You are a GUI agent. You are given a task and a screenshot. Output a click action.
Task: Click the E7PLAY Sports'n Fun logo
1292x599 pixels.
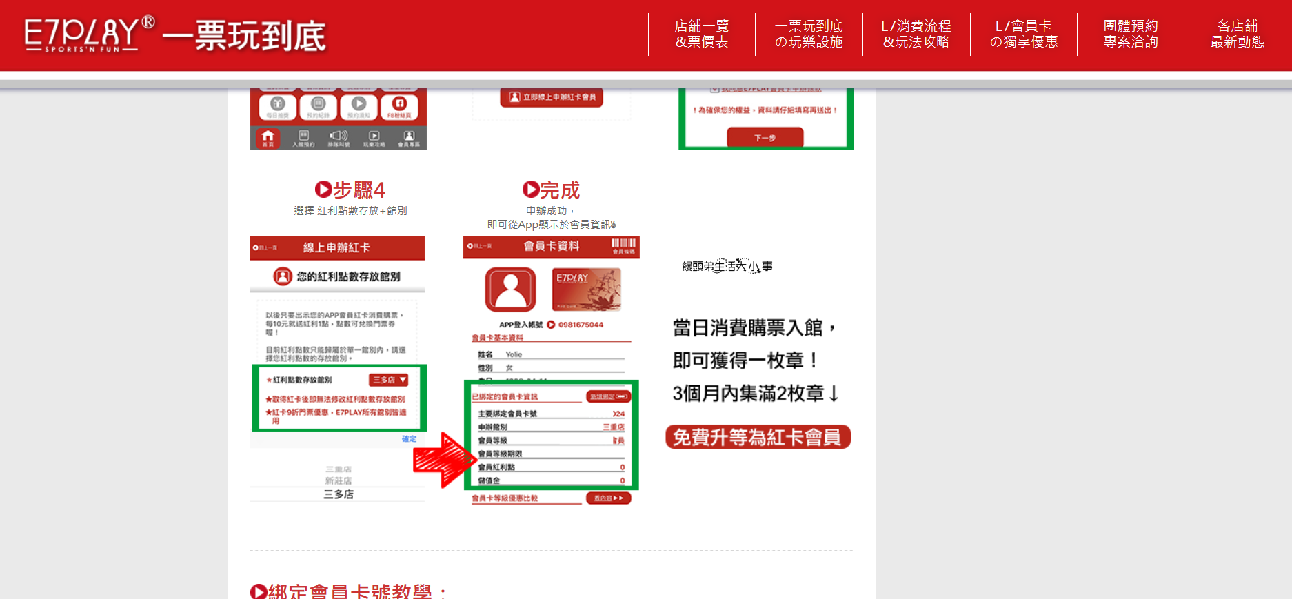(x=90, y=34)
